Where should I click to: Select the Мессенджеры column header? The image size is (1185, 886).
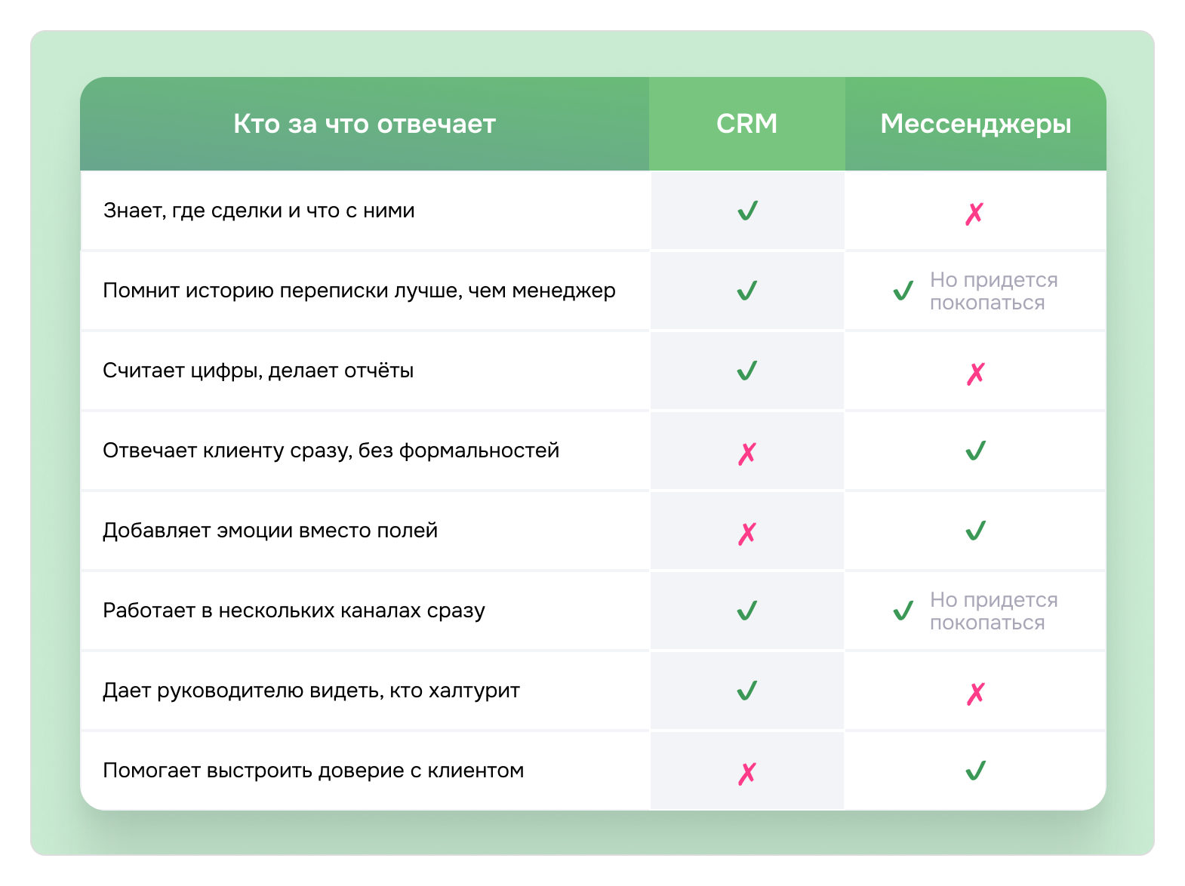click(975, 124)
